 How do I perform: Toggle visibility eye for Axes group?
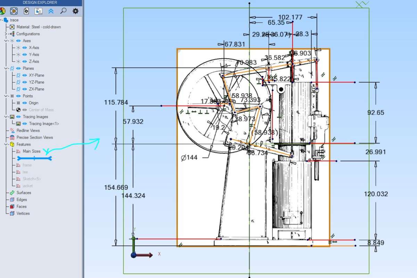[18, 41]
